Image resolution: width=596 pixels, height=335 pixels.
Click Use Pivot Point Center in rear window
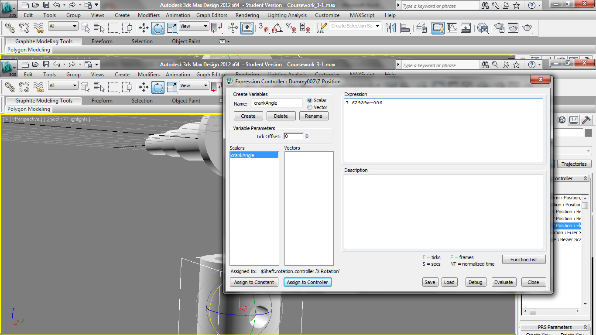(216, 27)
